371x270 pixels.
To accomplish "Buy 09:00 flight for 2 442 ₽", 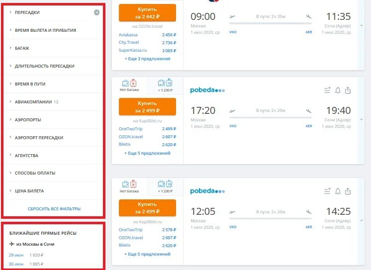I will pos(147,13).
